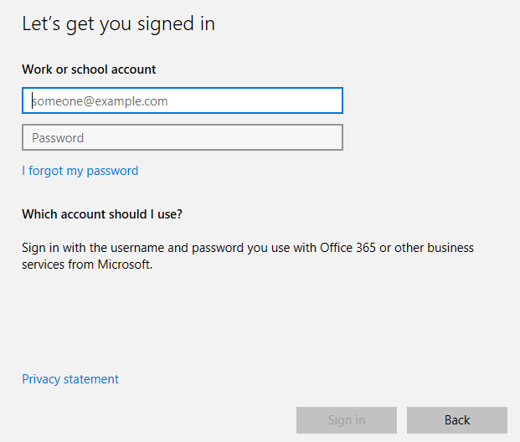This screenshot has height=442, width=520.
Task: Place the cursor in the work account email box
Action: pos(183,100)
